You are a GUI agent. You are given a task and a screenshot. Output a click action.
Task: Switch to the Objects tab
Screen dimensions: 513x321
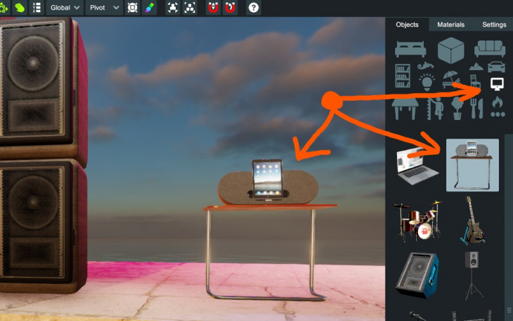[407, 24]
